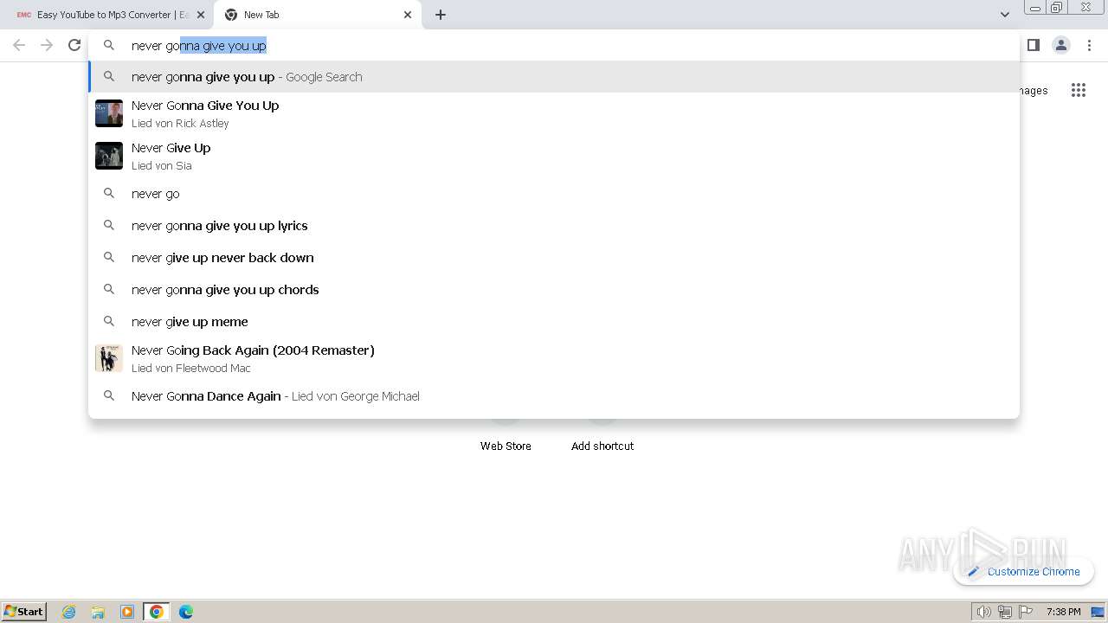
Task: Launch Microsoft Edge from taskbar
Action: [x=186, y=612]
